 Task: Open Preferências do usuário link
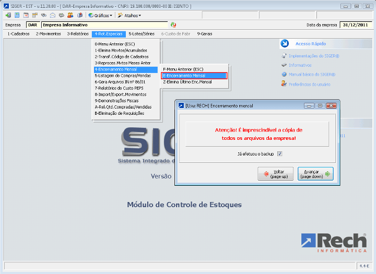(x=310, y=85)
